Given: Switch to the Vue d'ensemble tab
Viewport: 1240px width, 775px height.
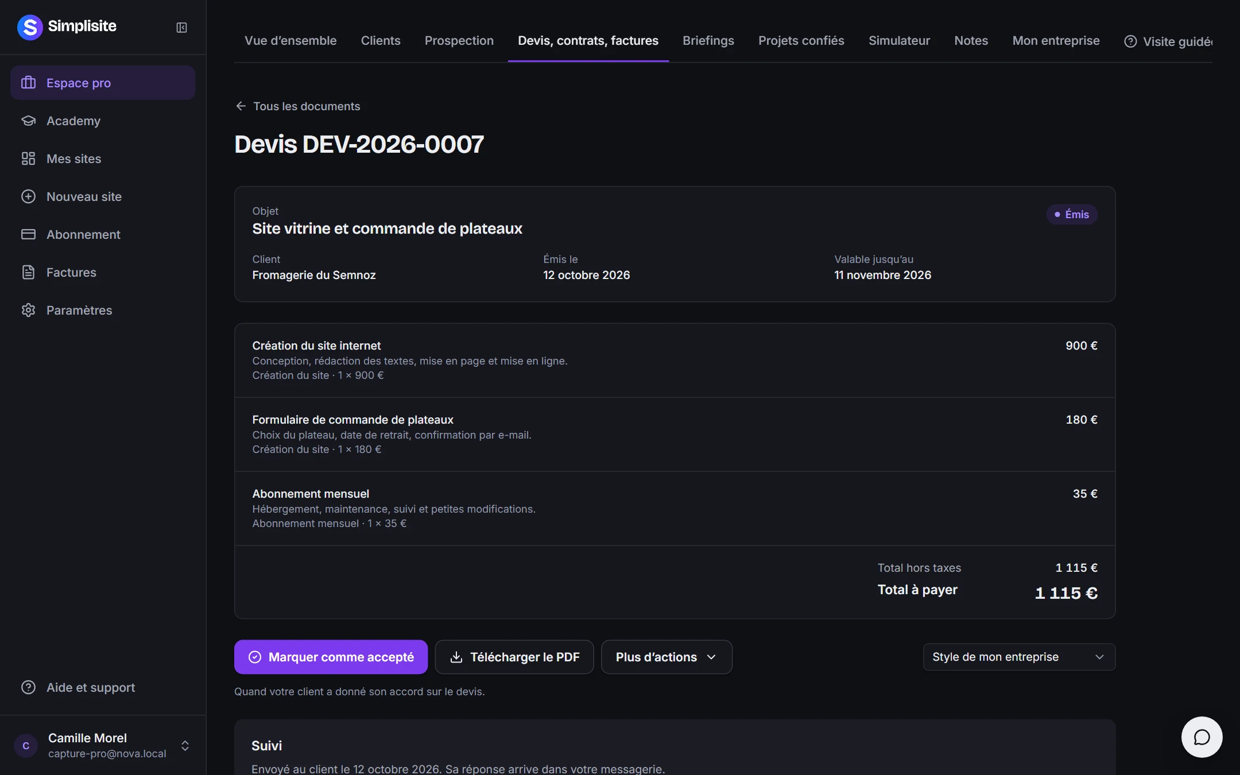Looking at the screenshot, I should 290,41.
